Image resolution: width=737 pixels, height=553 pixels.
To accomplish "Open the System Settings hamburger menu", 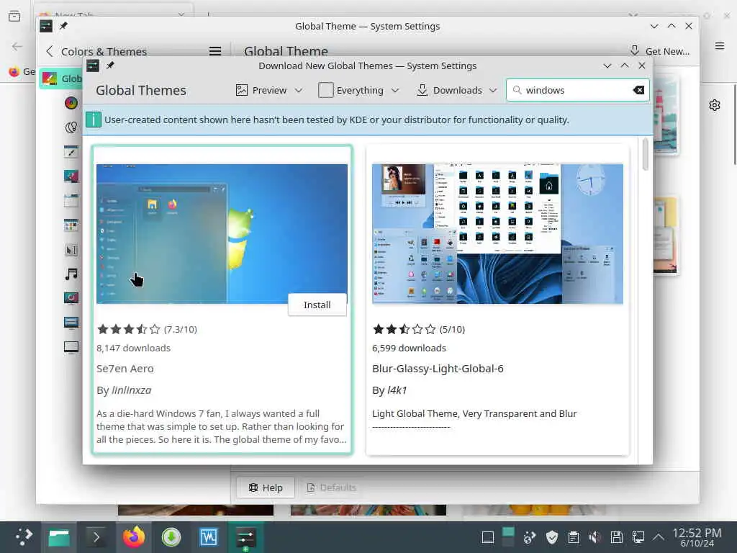I will 214,51.
